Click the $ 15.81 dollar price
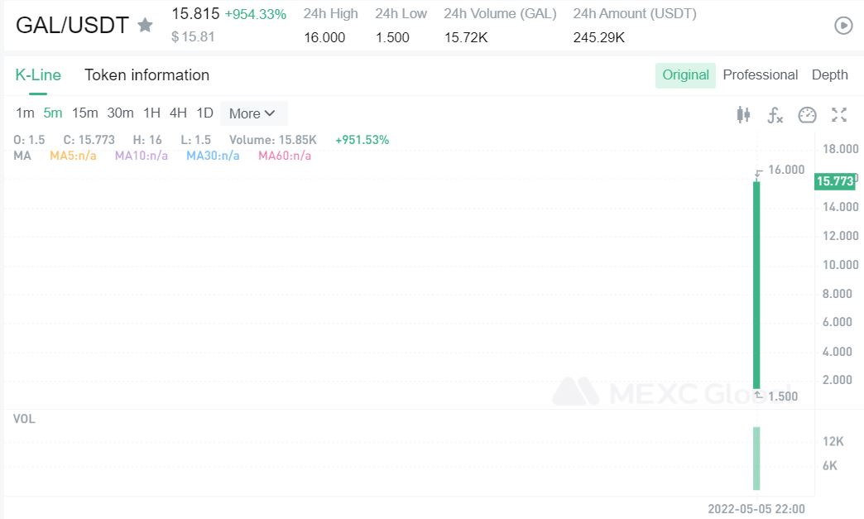This screenshot has width=864, height=519. pos(193,37)
